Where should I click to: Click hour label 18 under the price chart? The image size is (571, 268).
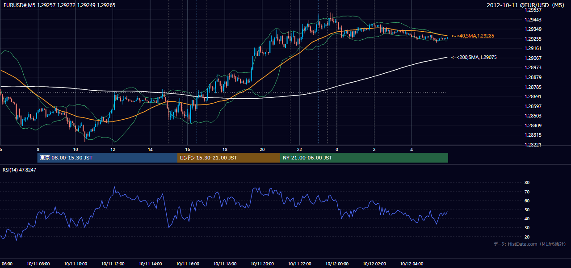pyautogui.click(x=225, y=150)
